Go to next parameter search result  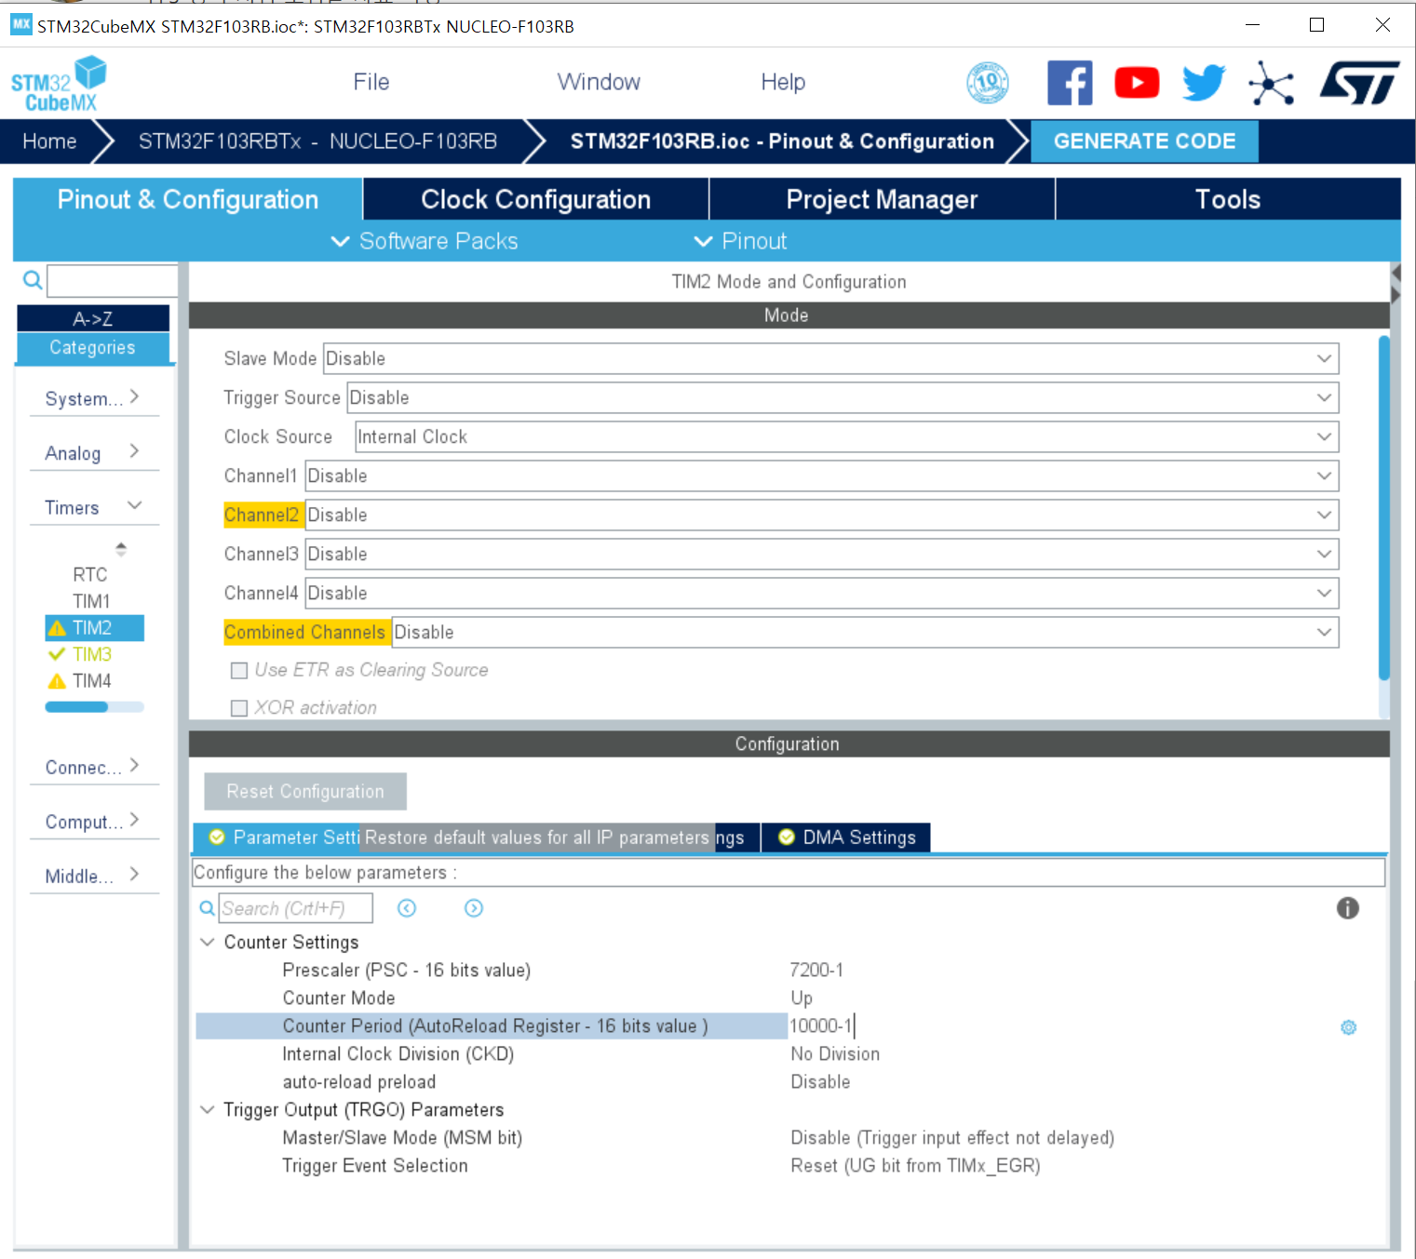point(474,908)
